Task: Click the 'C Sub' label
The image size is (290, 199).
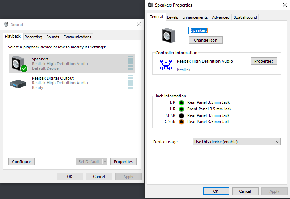Action: click(x=170, y=122)
